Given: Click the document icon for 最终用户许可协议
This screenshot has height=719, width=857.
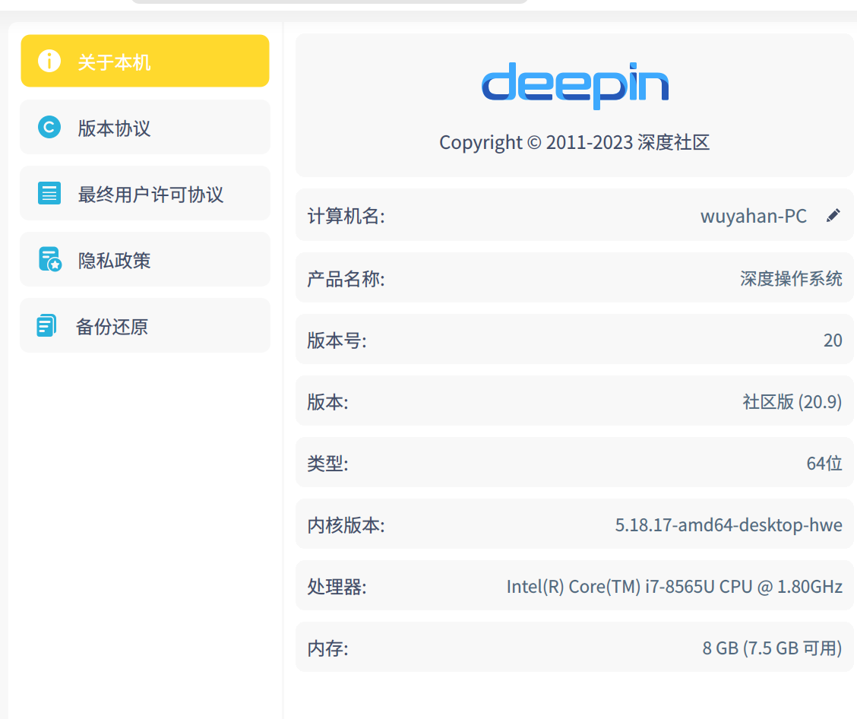Looking at the screenshot, I should (49, 193).
